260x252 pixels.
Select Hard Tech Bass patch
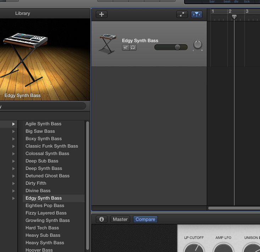point(42,228)
